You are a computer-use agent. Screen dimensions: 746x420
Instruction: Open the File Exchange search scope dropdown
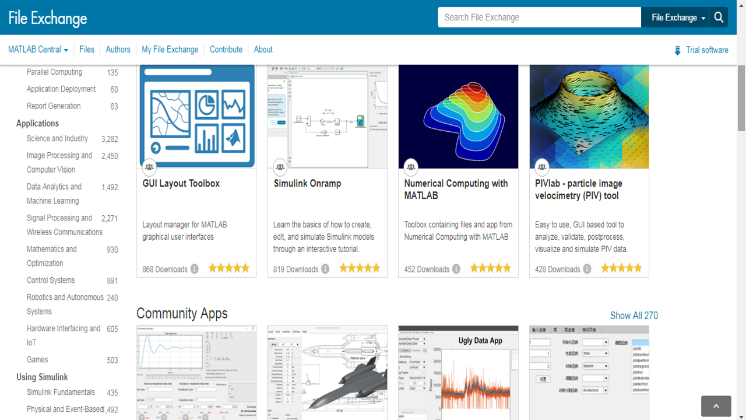point(675,17)
